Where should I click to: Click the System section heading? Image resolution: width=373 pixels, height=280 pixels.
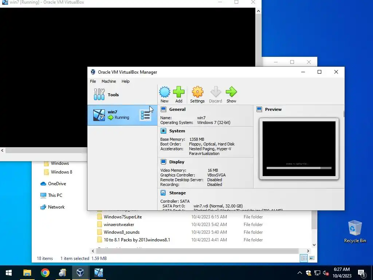click(177, 131)
